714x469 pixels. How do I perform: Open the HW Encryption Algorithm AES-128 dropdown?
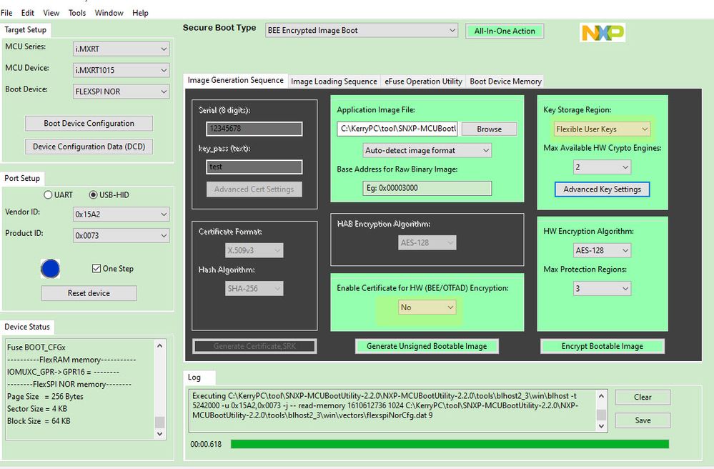click(x=602, y=250)
